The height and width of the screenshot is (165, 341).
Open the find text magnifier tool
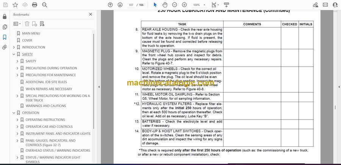pyautogui.click(x=45, y=5)
